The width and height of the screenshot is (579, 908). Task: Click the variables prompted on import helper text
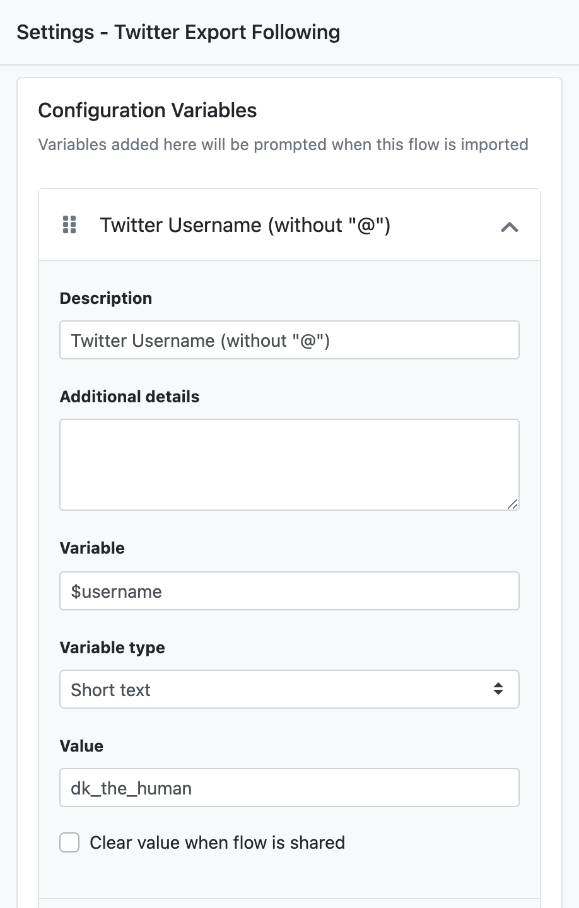[x=283, y=144]
